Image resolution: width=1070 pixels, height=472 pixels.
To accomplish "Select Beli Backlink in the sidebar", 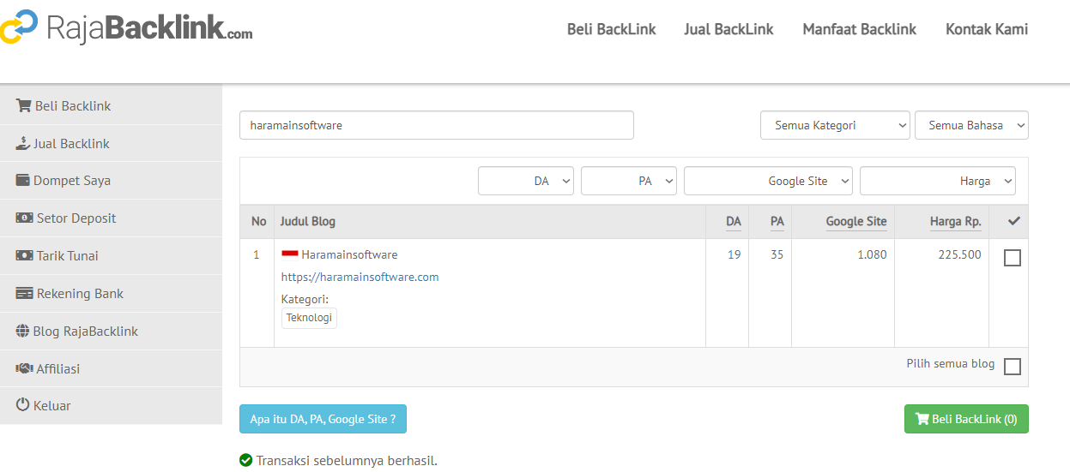I will click(x=111, y=106).
